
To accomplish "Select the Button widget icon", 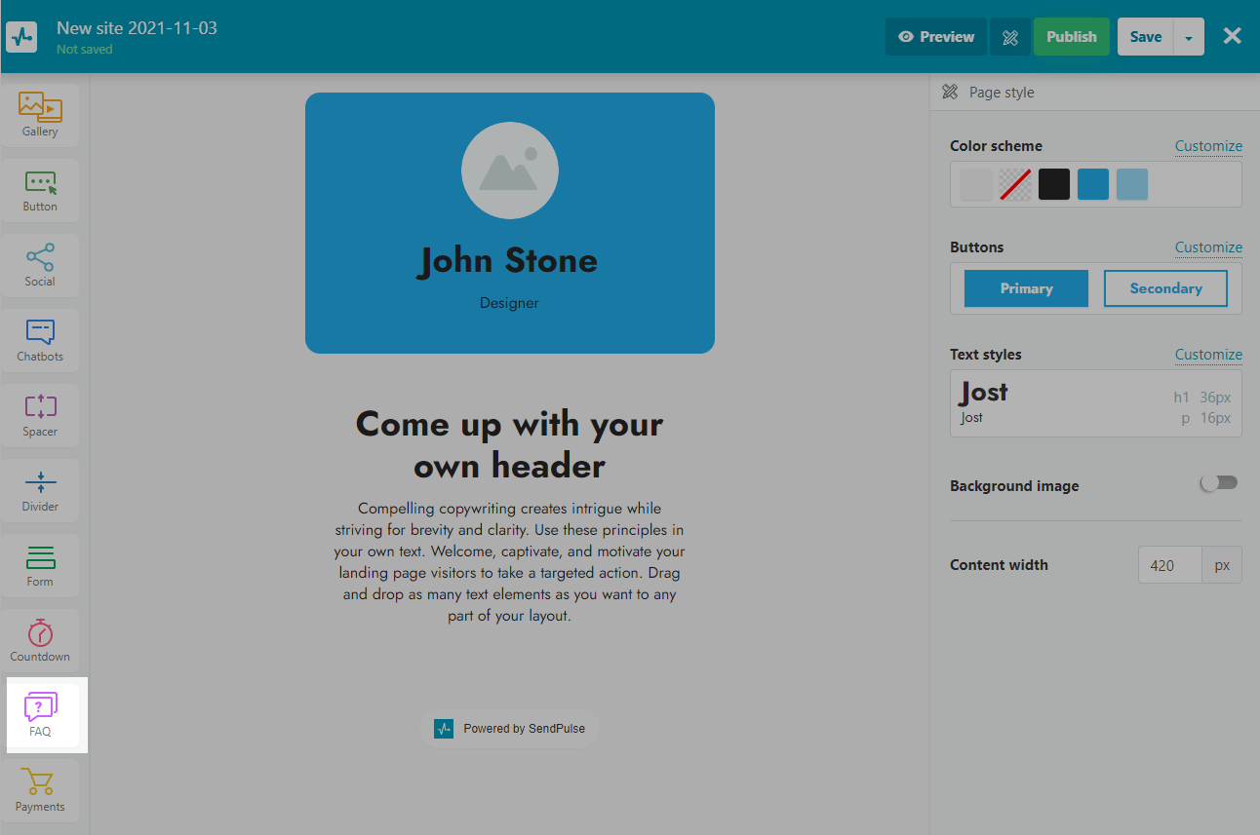I will tap(40, 190).
